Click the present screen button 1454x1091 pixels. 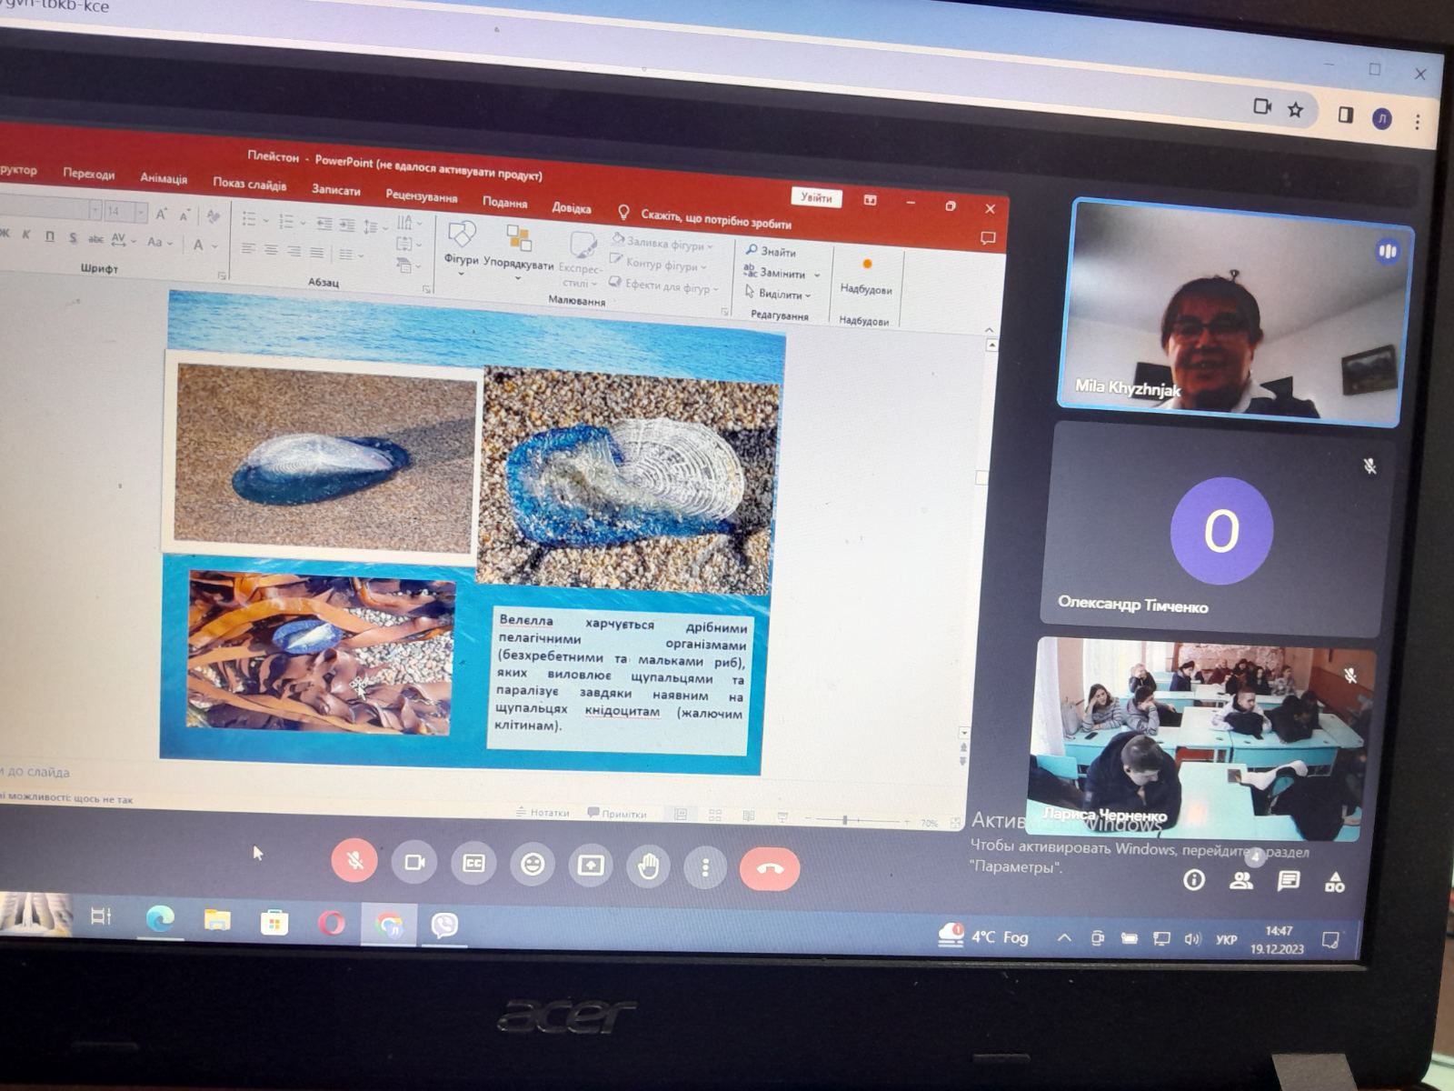click(591, 866)
